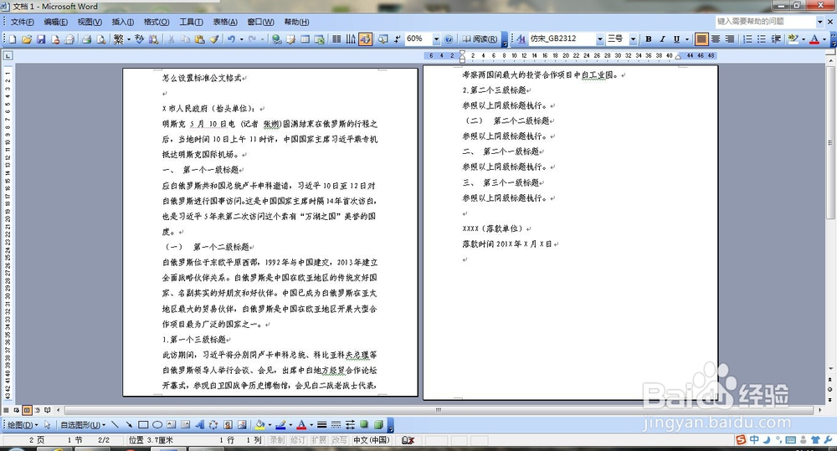Click the Print icon
The width and height of the screenshot is (837, 451).
[x=86, y=39]
